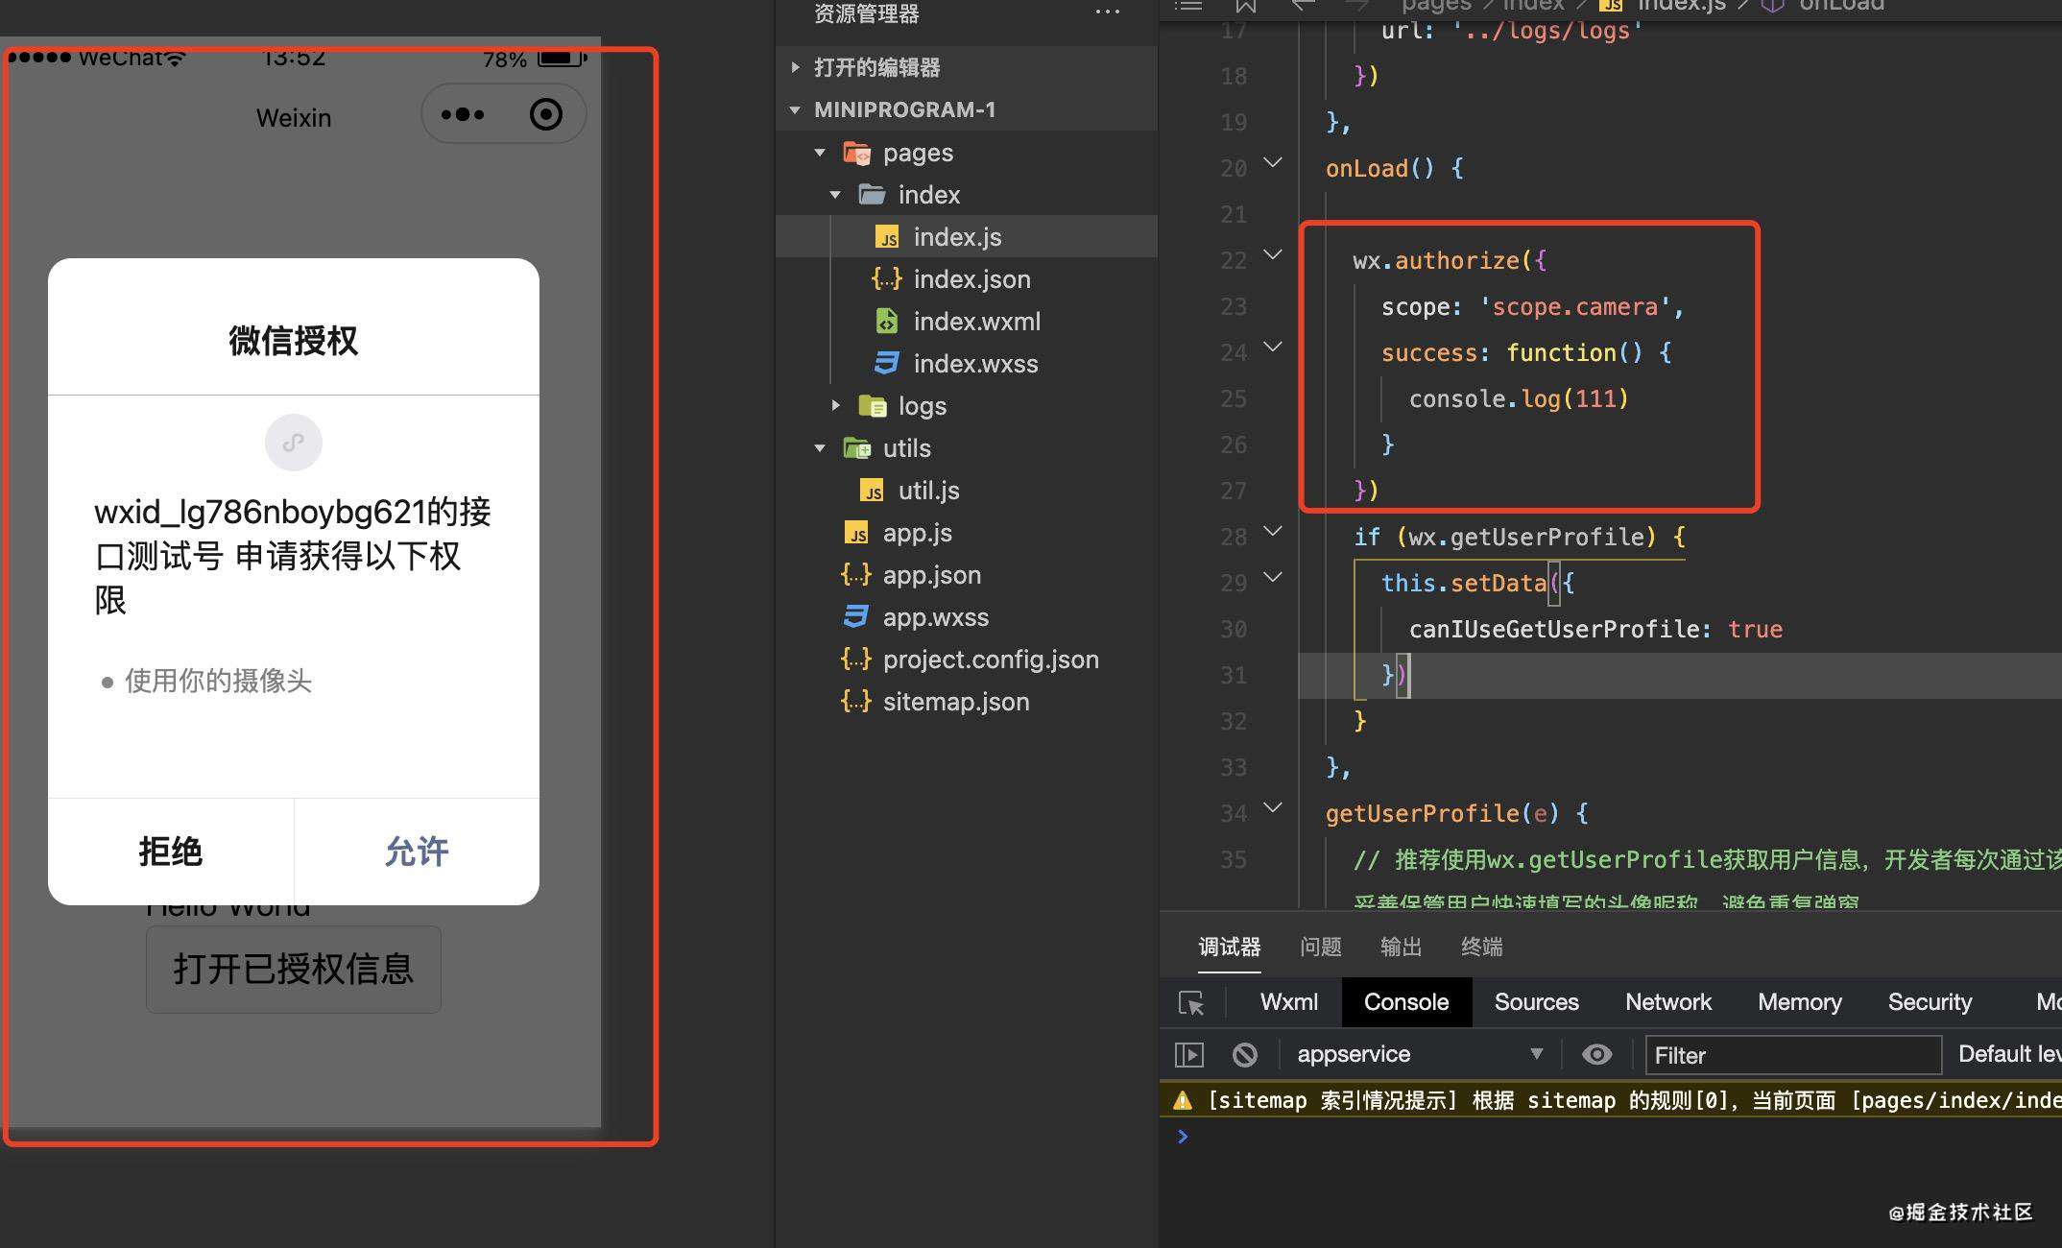Click the capsule close circle icon
Image resolution: width=2062 pixels, height=1248 pixels.
click(546, 114)
